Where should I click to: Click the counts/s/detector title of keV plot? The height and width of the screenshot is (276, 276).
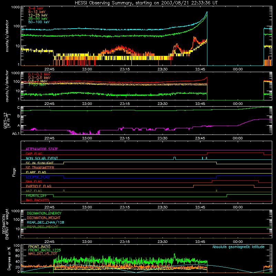click(7, 36)
